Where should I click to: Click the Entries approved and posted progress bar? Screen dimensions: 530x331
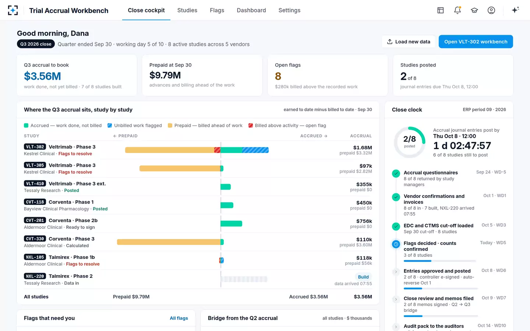441,289
